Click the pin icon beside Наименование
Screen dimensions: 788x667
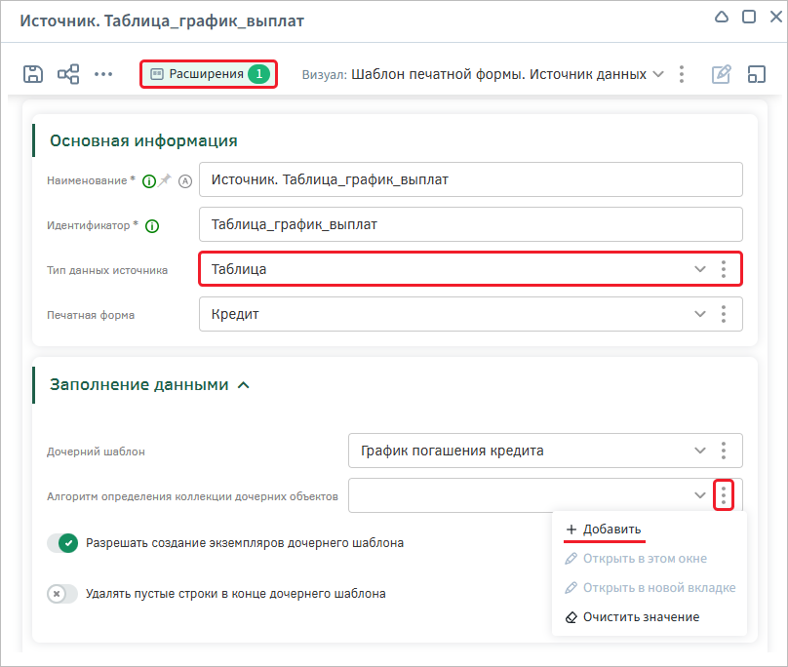165,180
